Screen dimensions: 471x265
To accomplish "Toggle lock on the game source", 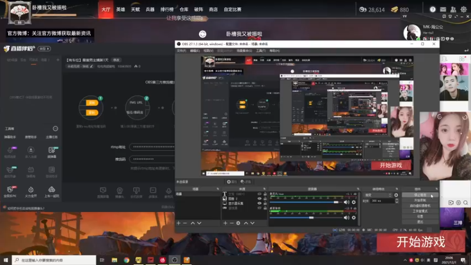I will (x=265, y=208).
